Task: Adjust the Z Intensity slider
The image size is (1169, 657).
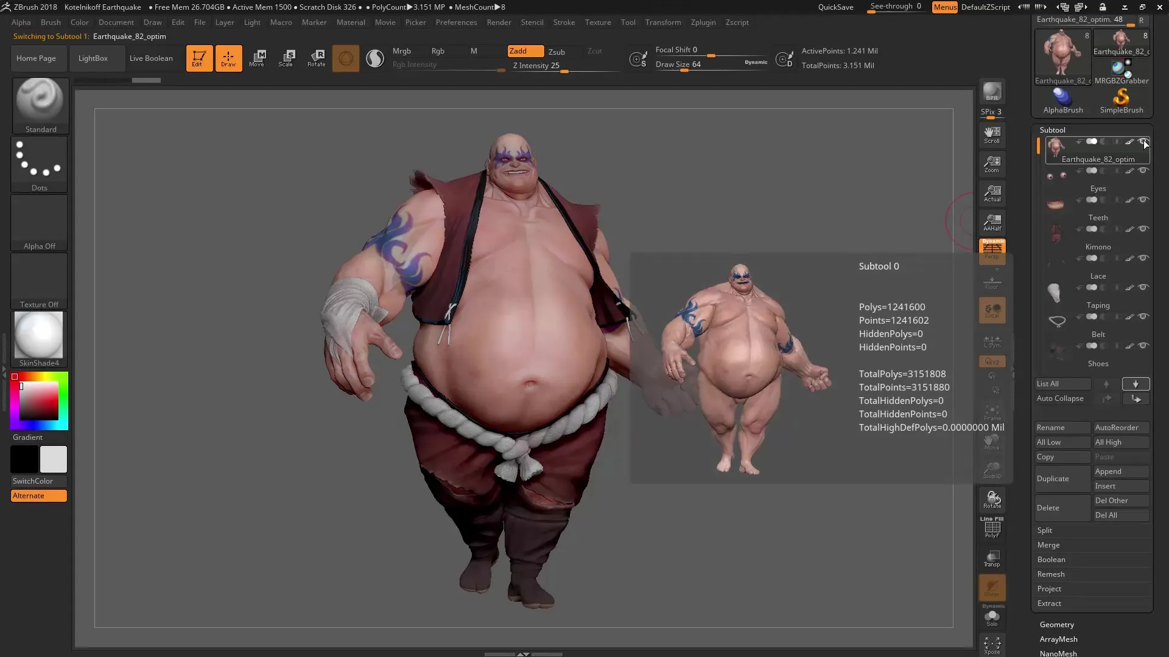Action: 564,66
